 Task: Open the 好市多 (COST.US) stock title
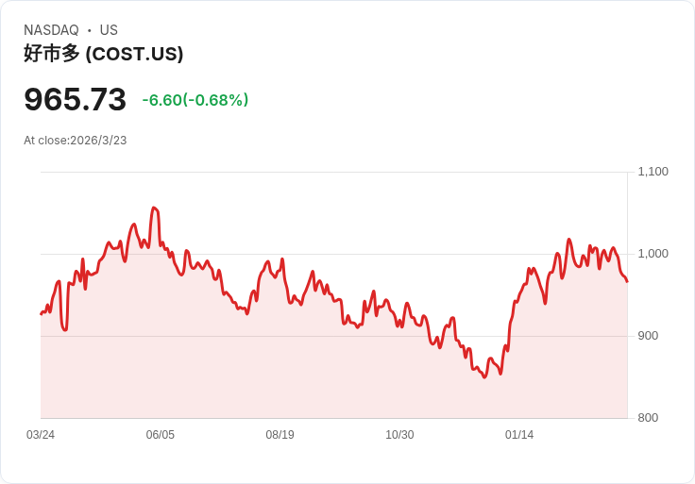103,54
